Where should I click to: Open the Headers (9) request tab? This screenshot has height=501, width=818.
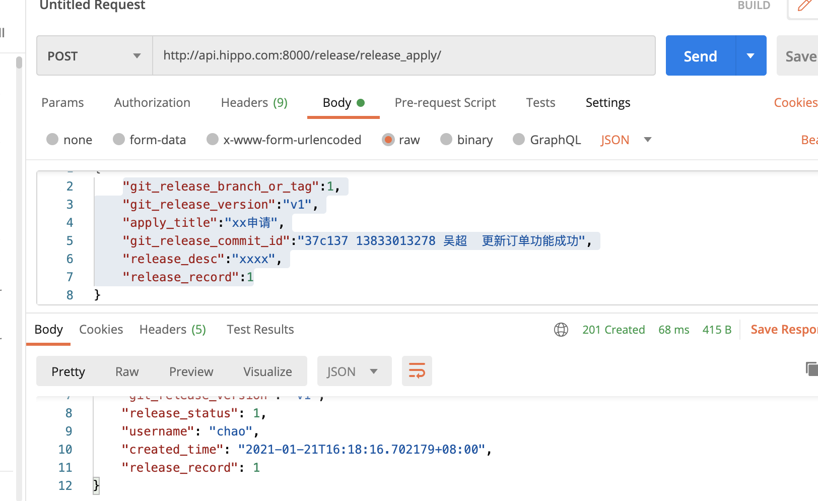pos(254,103)
